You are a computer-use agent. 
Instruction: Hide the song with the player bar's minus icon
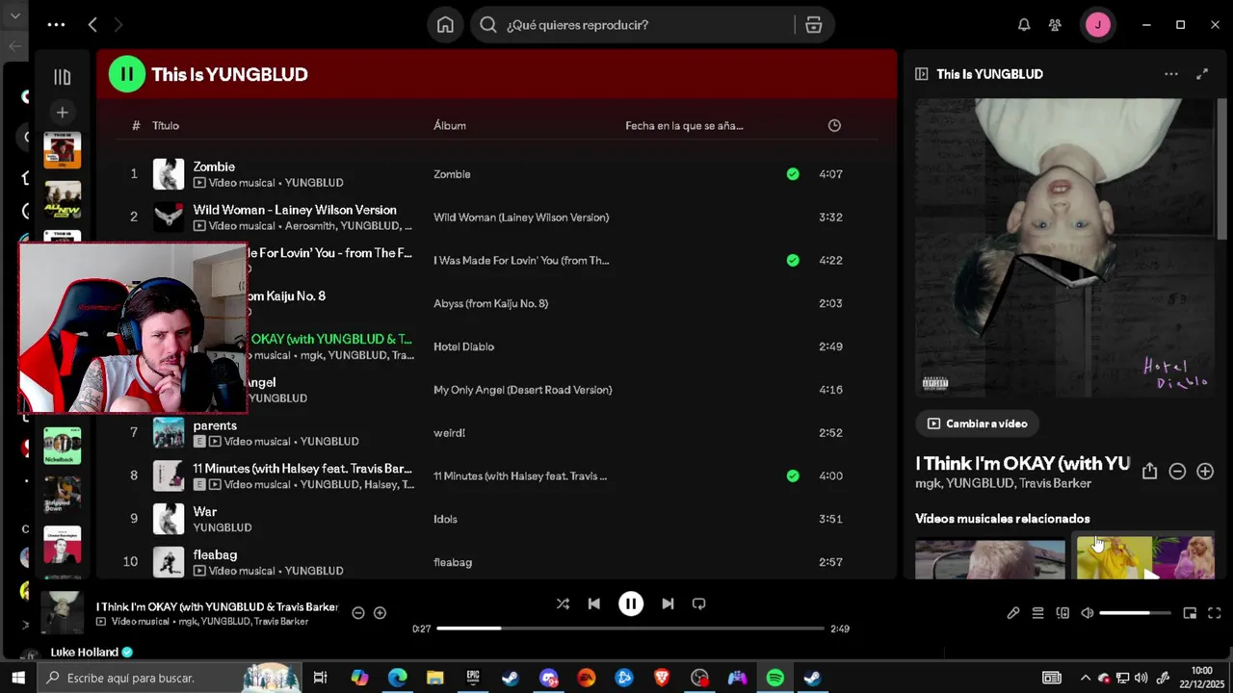(x=358, y=613)
